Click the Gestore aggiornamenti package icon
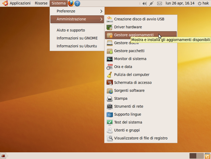Viewport: 211px width, 159px height. tap(109, 35)
